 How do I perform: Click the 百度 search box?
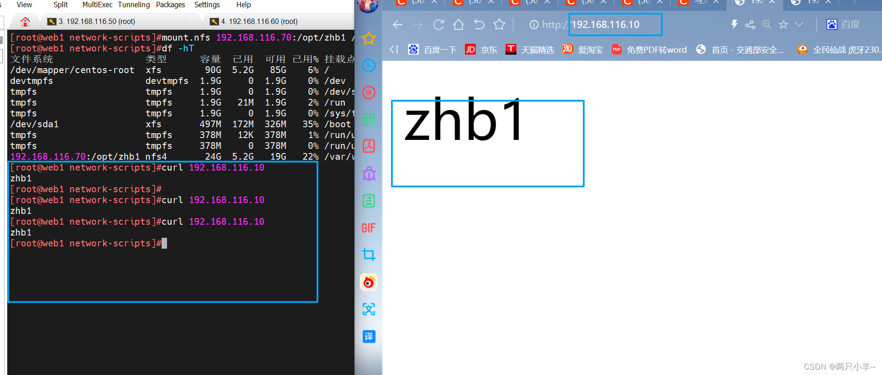click(844, 24)
